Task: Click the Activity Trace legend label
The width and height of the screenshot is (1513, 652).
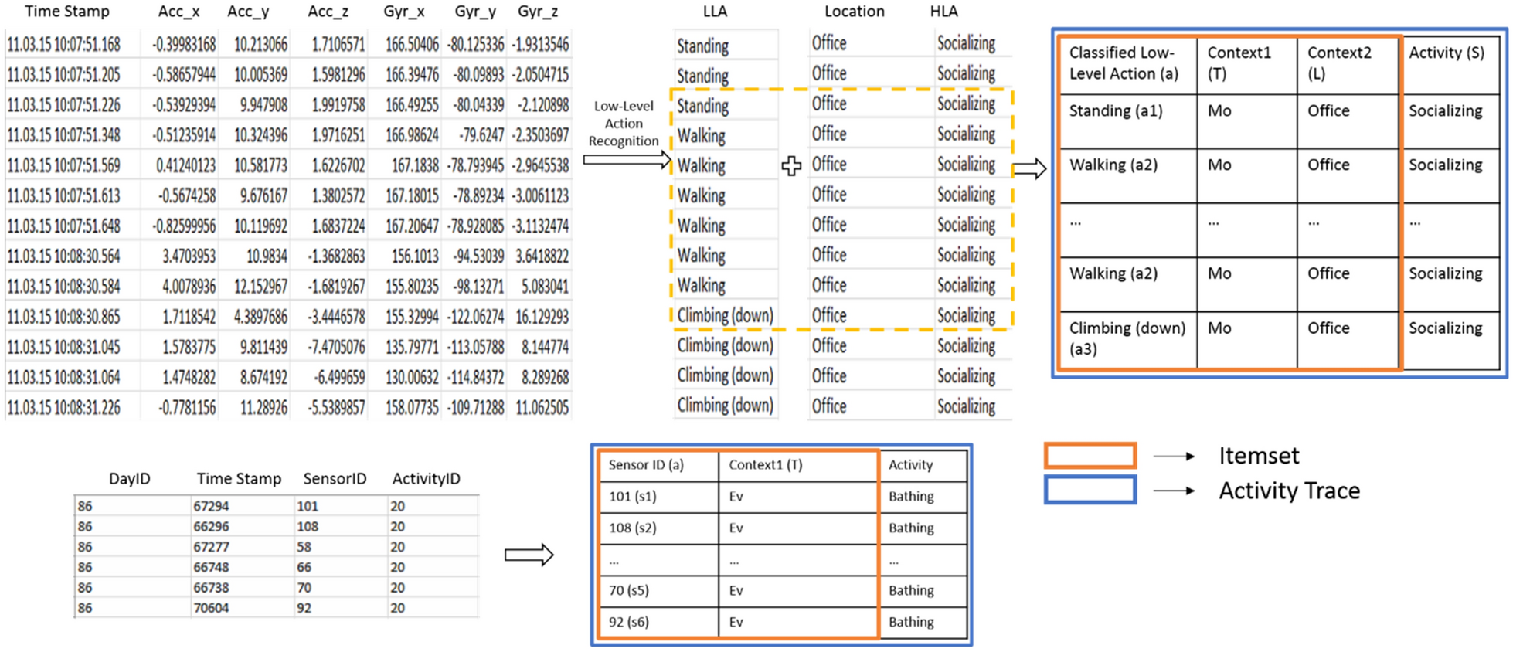Action: [x=1290, y=491]
